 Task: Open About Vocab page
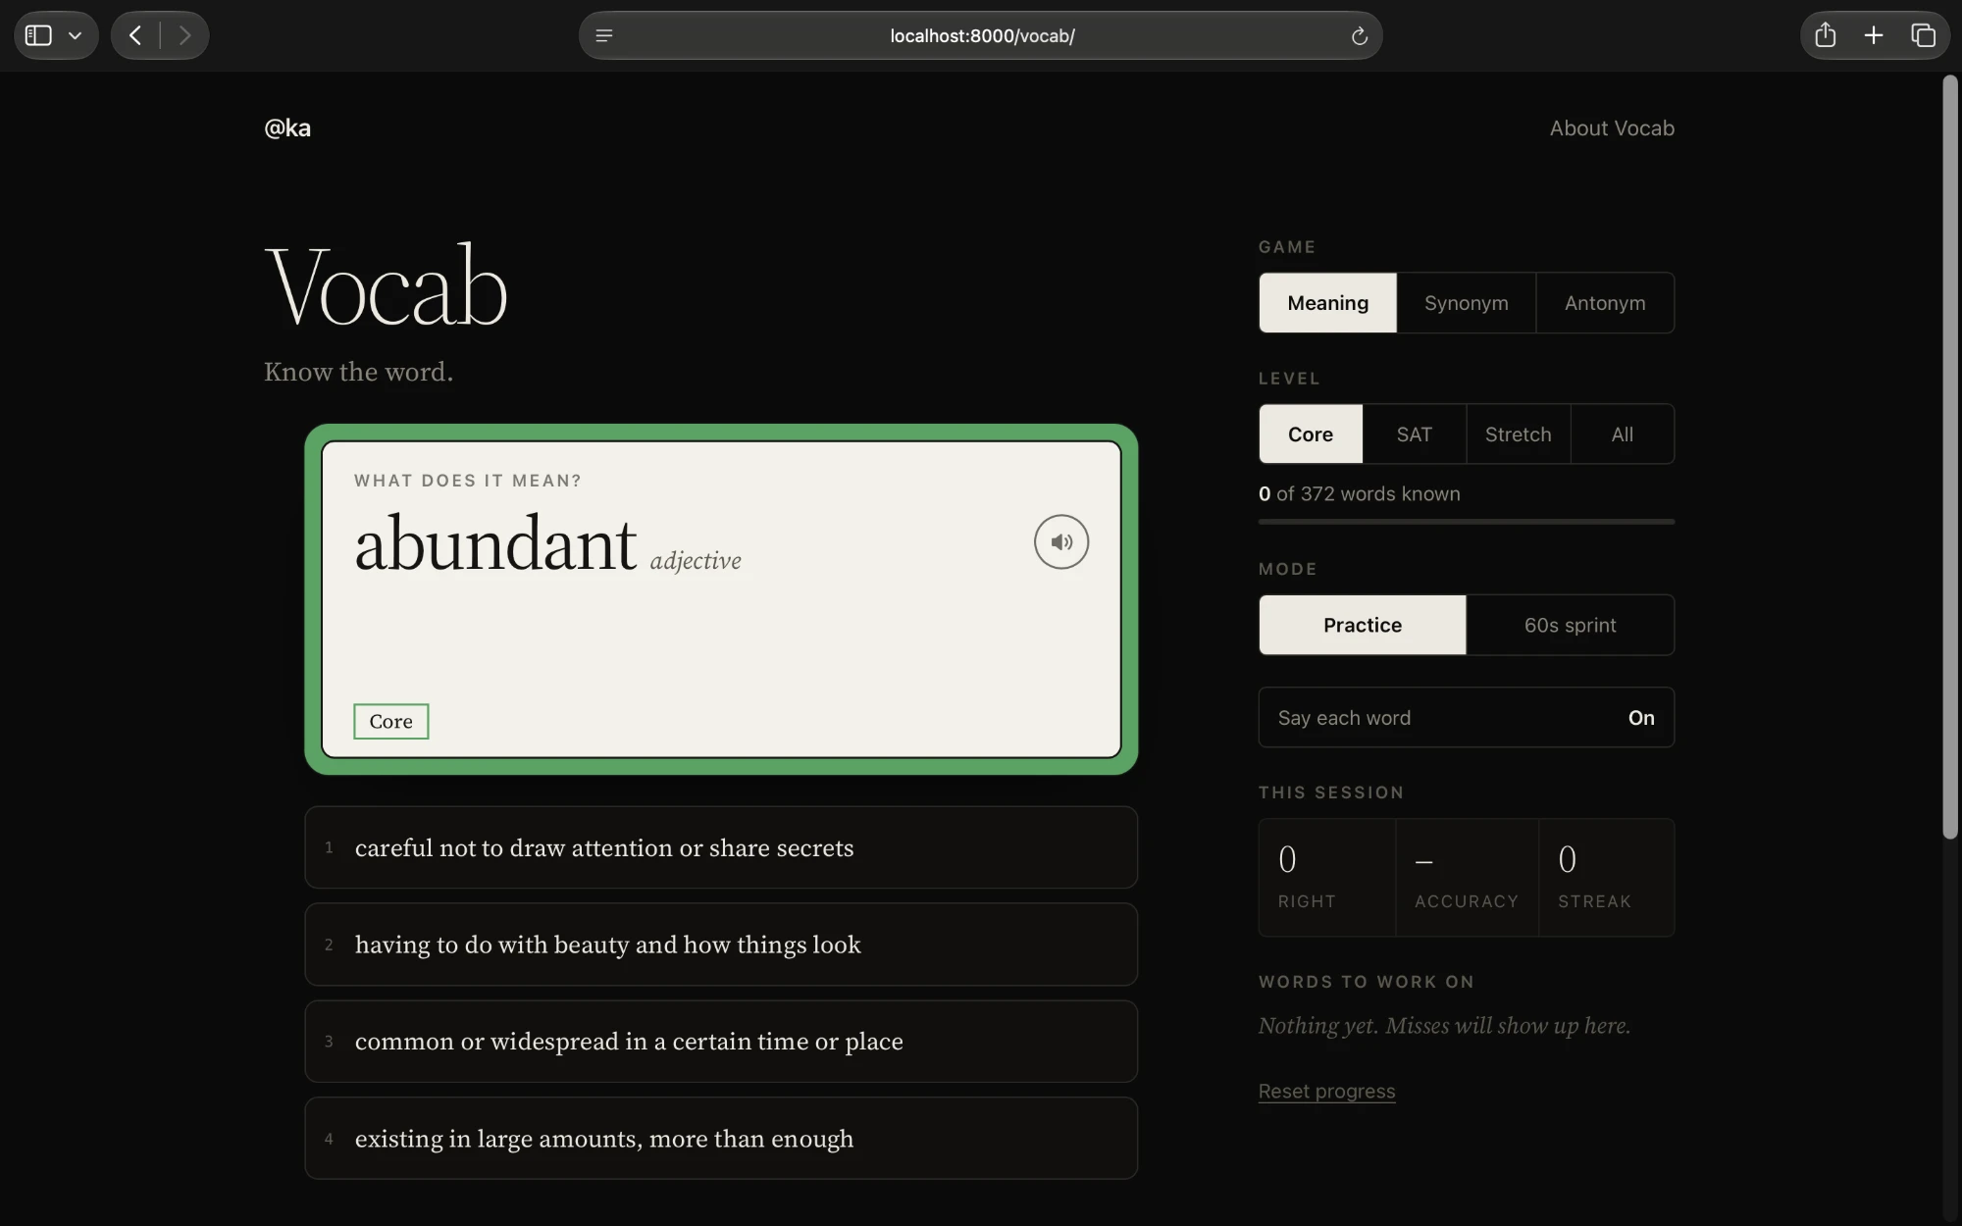[x=1612, y=128]
